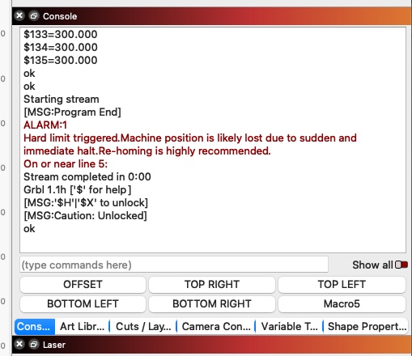Switch to the Cuts / Layers tab

(143, 327)
